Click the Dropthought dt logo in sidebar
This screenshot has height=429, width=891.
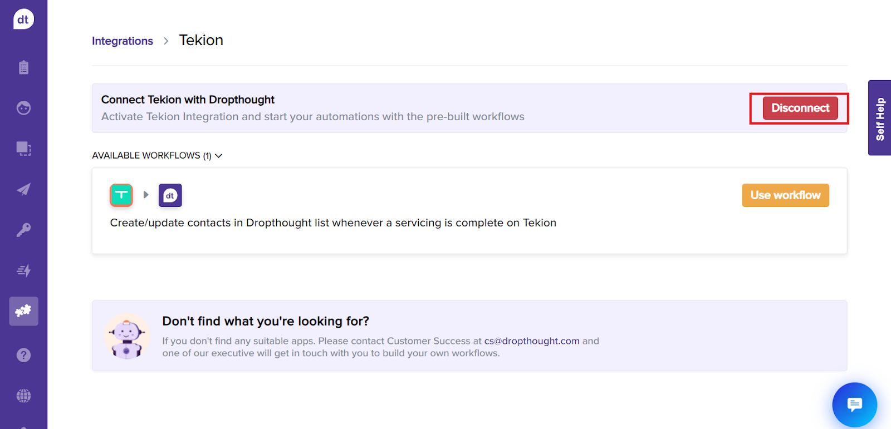[23, 19]
